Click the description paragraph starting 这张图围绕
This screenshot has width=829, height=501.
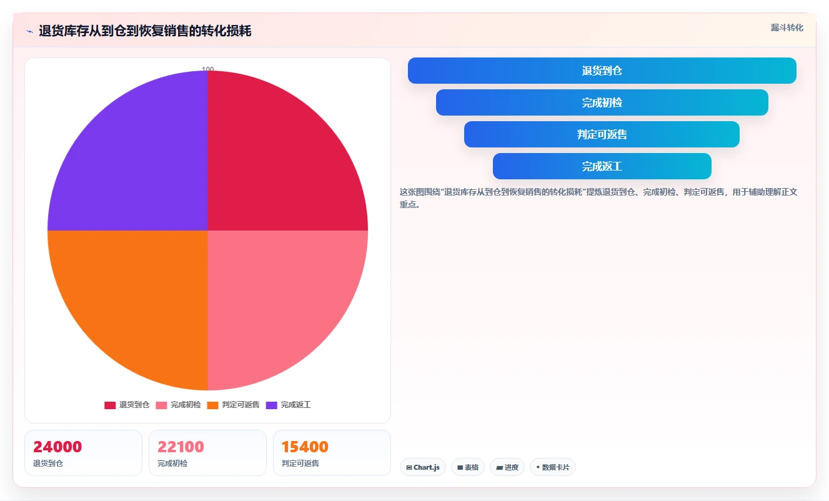pos(598,198)
